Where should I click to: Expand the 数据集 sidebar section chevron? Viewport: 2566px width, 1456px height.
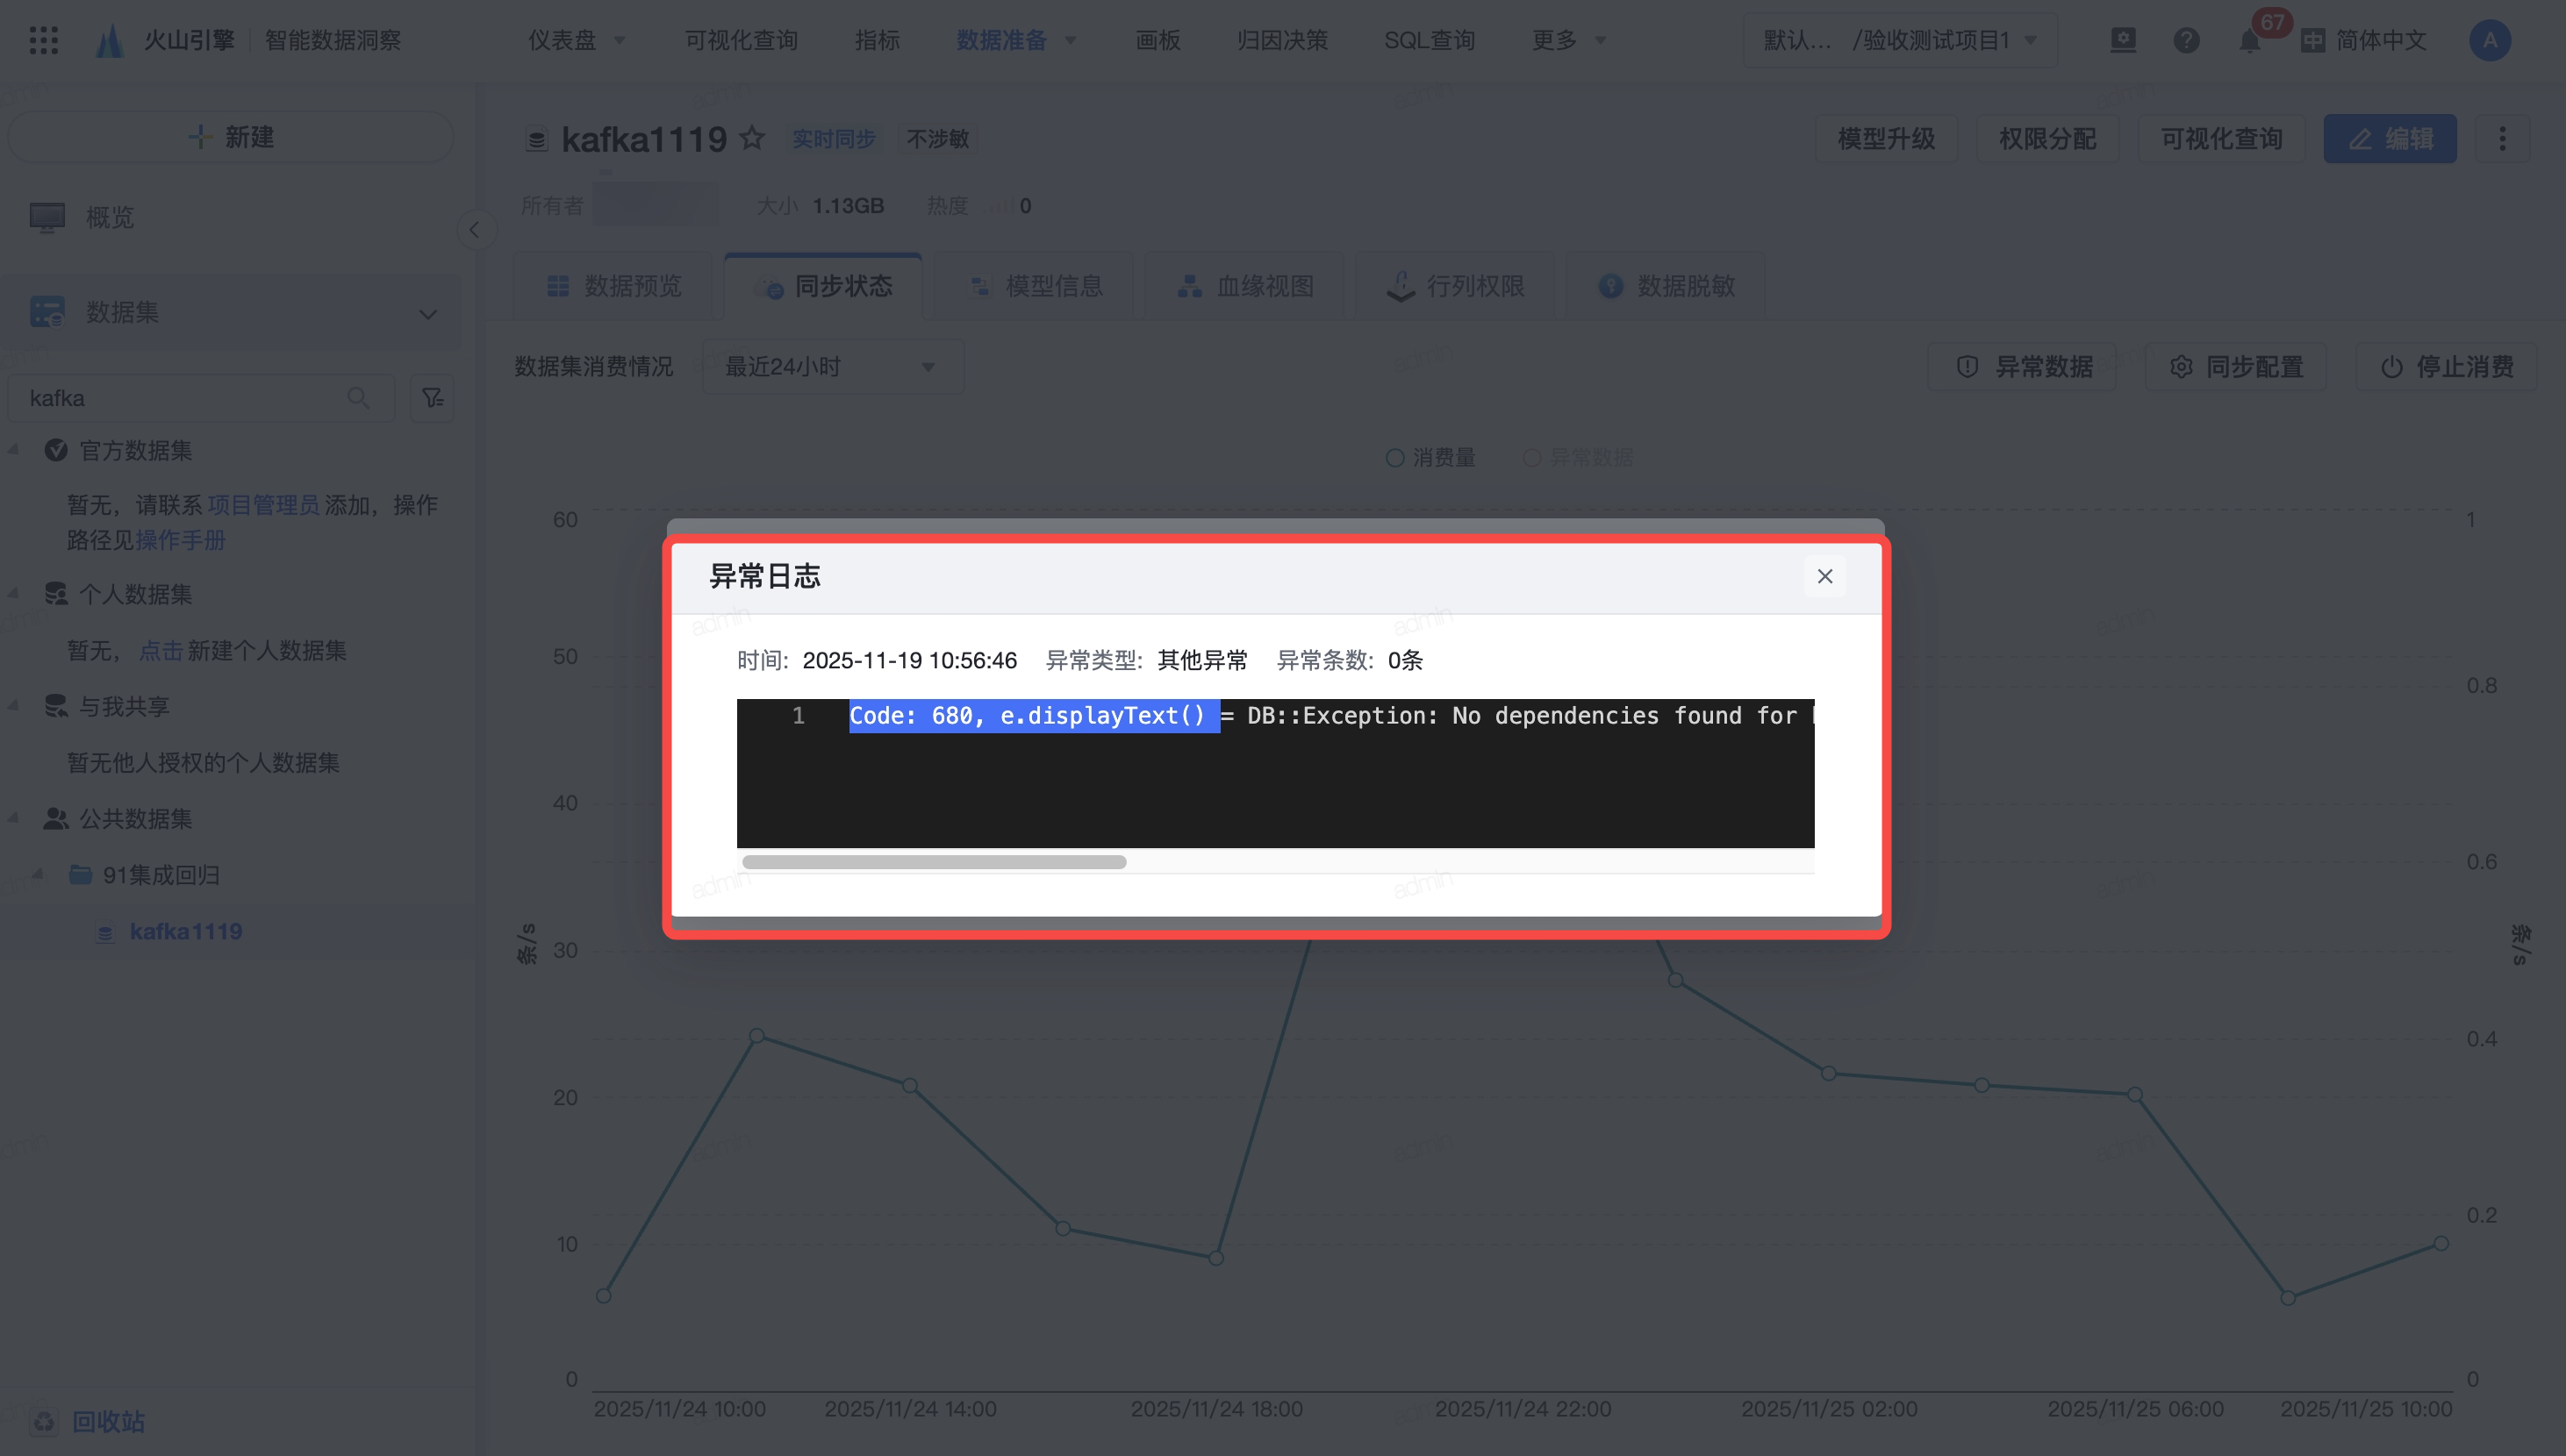click(x=428, y=314)
